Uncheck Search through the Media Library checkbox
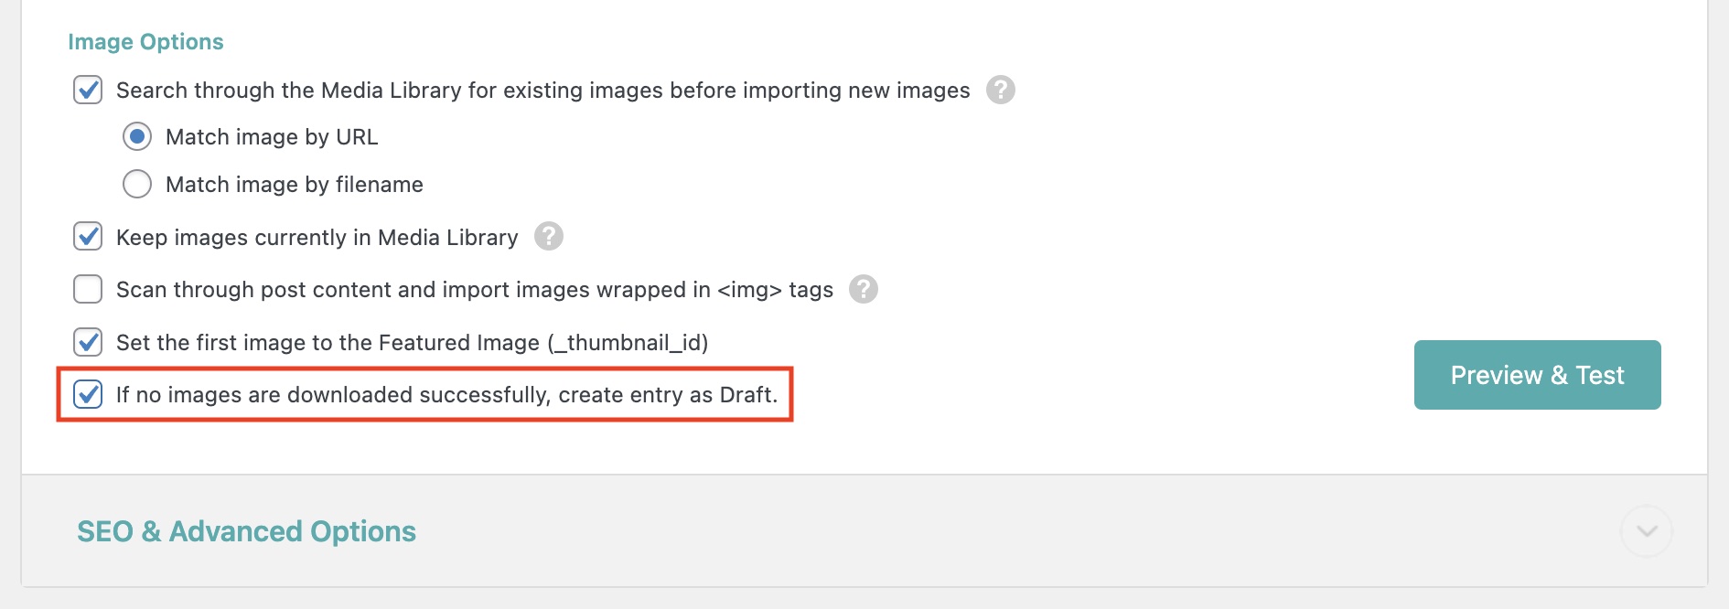The image size is (1729, 609). tap(88, 90)
